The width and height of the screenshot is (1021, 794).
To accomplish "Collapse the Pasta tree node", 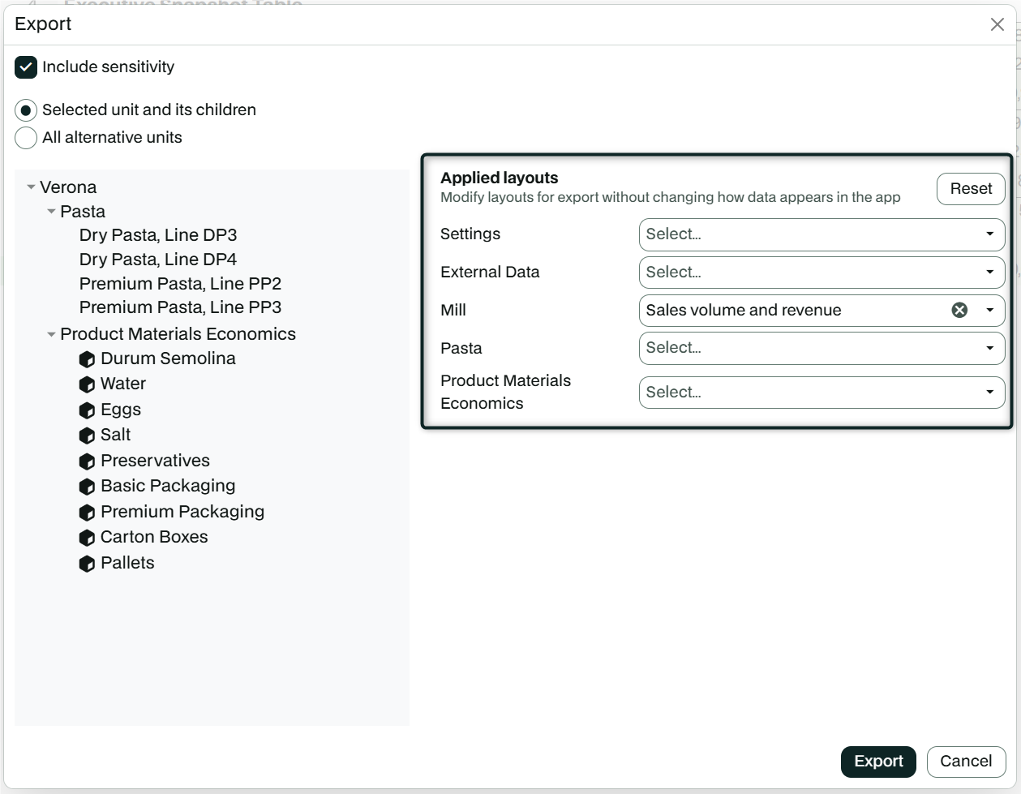I will (51, 212).
